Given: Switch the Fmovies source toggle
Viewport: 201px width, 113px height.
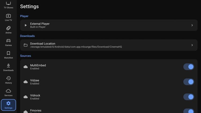Looking at the screenshot, I should [189, 111].
